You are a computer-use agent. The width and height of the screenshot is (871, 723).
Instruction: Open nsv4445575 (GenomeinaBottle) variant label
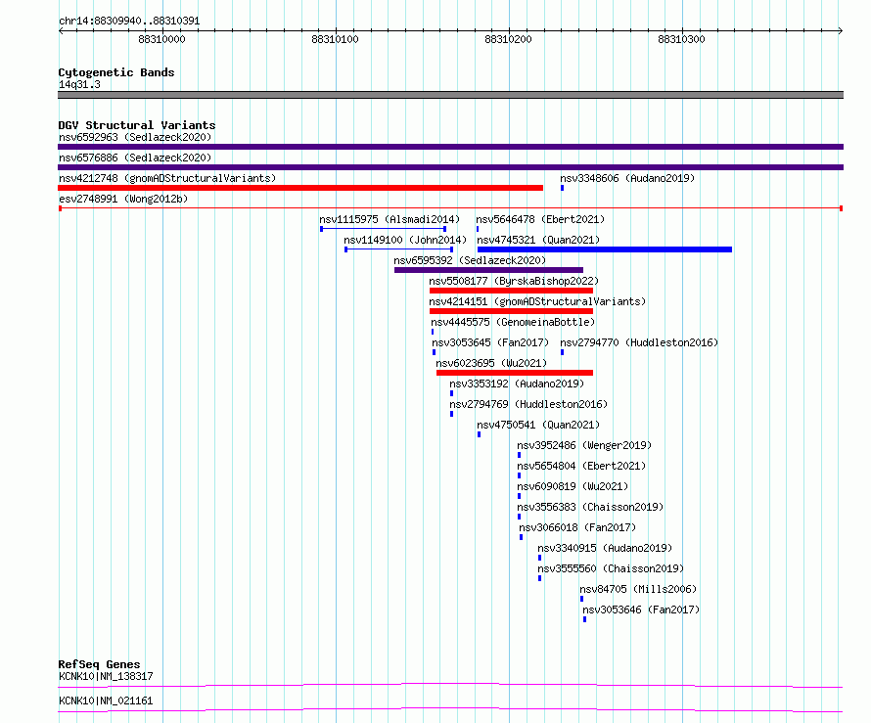[513, 322]
